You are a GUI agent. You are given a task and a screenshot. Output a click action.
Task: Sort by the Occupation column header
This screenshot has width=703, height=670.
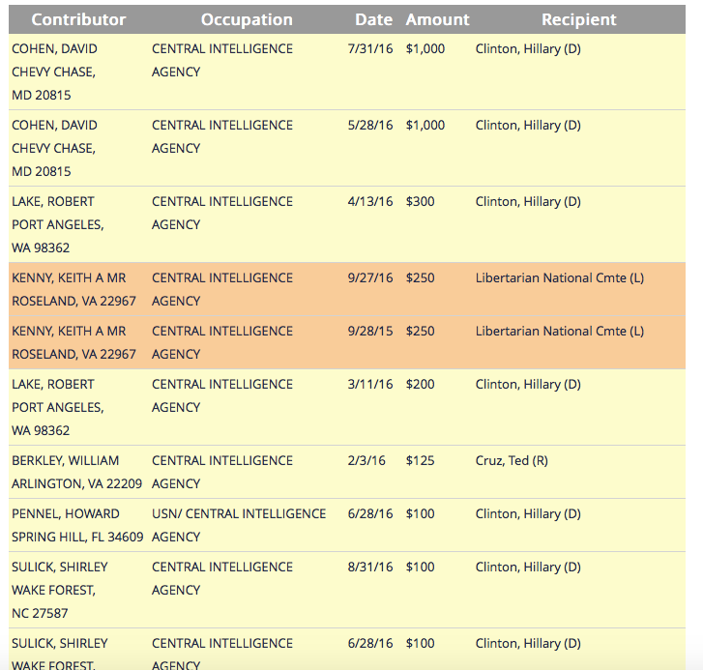click(247, 19)
